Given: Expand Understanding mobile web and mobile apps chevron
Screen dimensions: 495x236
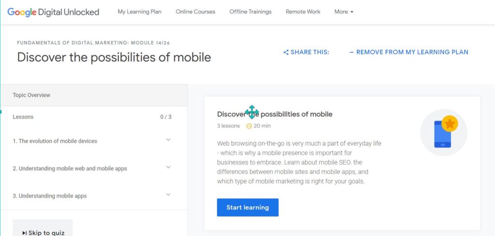Looking at the screenshot, I should (168, 167).
